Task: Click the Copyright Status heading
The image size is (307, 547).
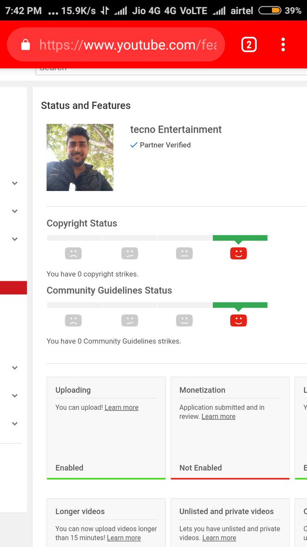Action: tap(82, 223)
